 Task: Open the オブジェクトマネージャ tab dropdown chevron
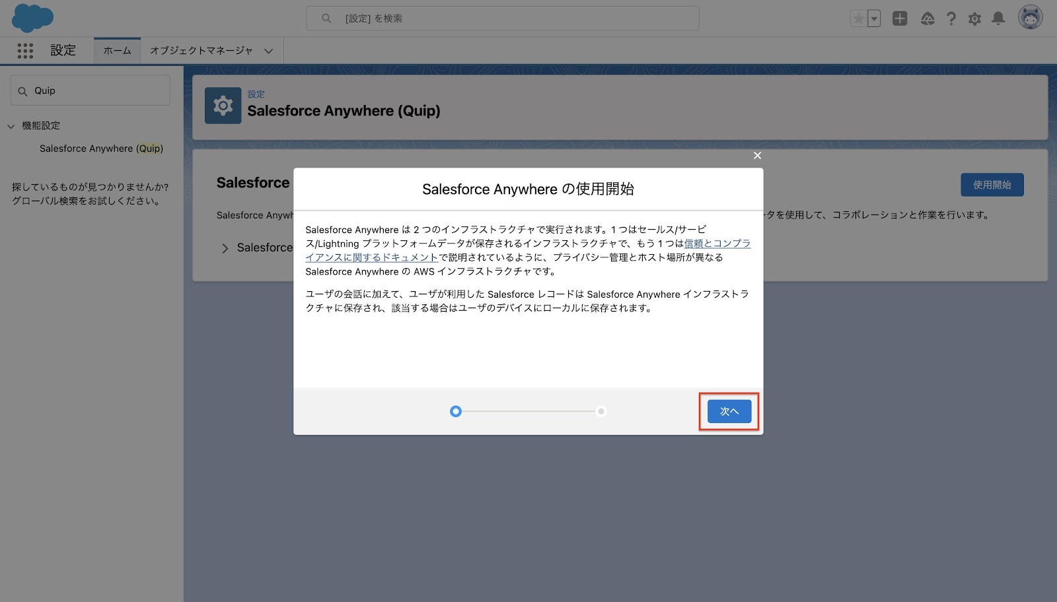(x=268, y=51)
